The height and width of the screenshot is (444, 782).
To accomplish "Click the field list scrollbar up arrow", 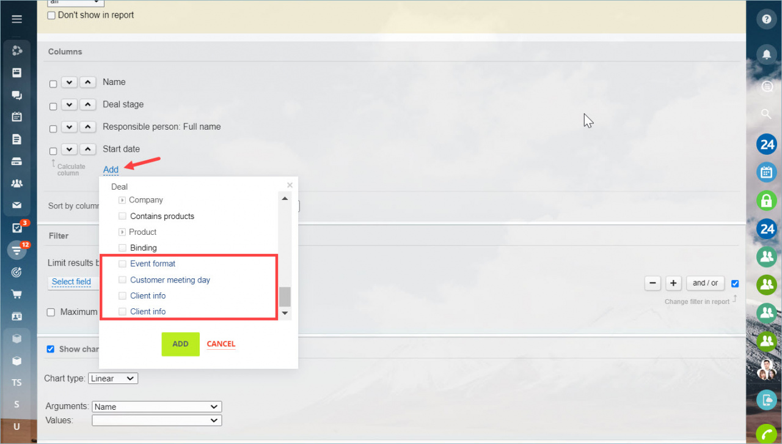I will coord(285,199).
